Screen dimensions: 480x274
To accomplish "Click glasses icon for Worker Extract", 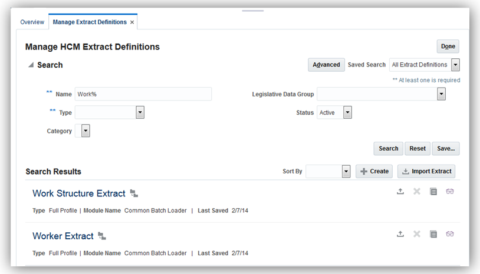I will point(450,234).
